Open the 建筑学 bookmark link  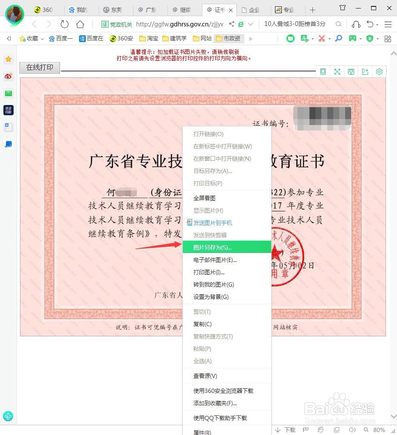(175, 38)
